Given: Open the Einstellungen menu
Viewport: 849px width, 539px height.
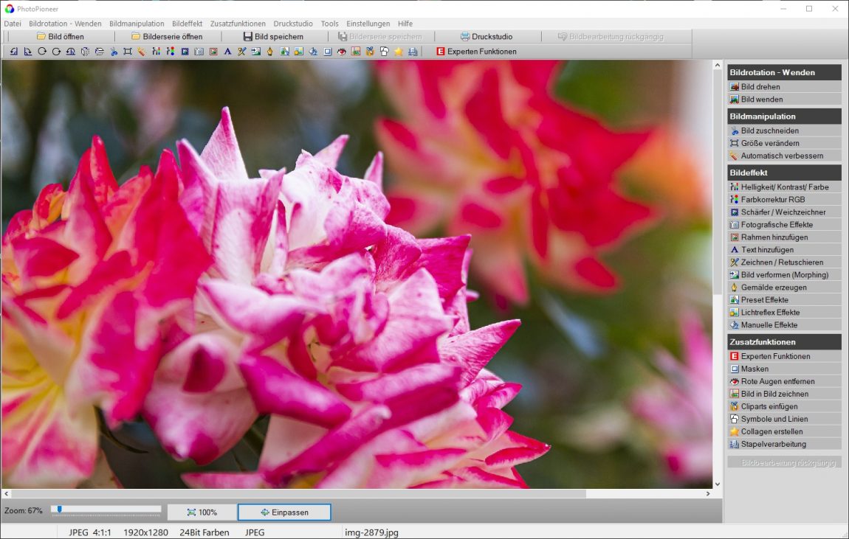Looking at the screenshot, I should [368, 24].
